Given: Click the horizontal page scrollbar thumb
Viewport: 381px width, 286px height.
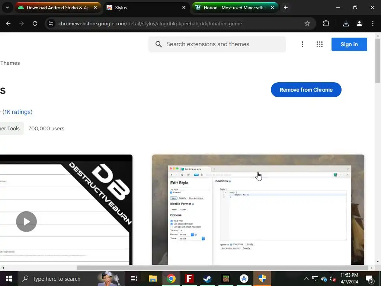Looking at the screenshot, I should pyautogui.click(x=222, y=268).
